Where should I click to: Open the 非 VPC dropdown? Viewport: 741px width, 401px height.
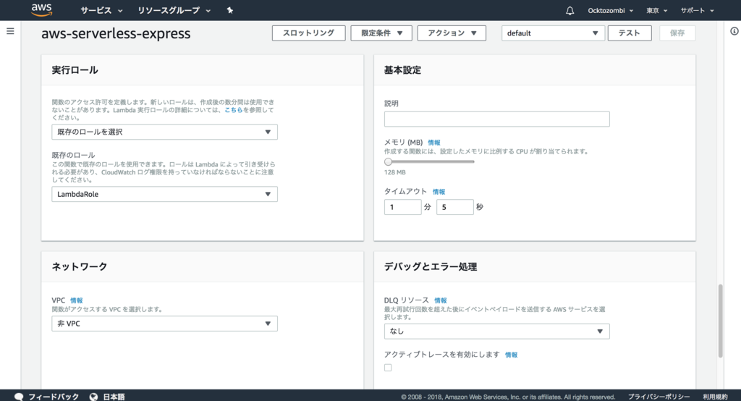tap(164, 324)
